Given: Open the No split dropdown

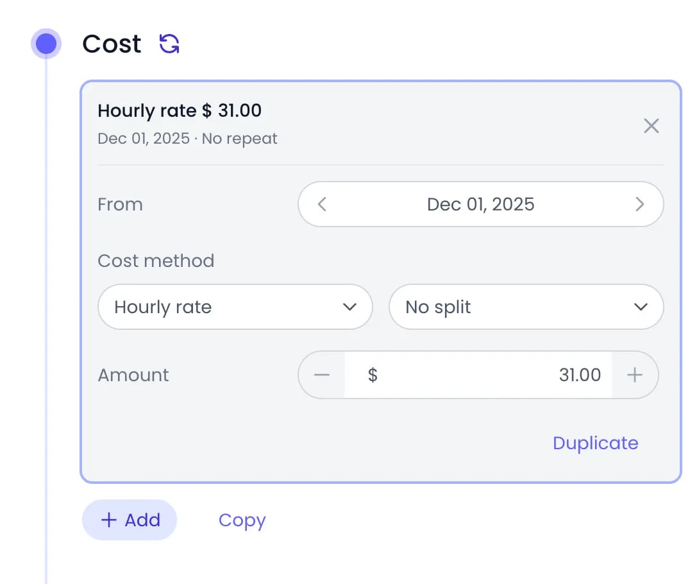Looking at the screenshot, I should (x=526, y=307).
